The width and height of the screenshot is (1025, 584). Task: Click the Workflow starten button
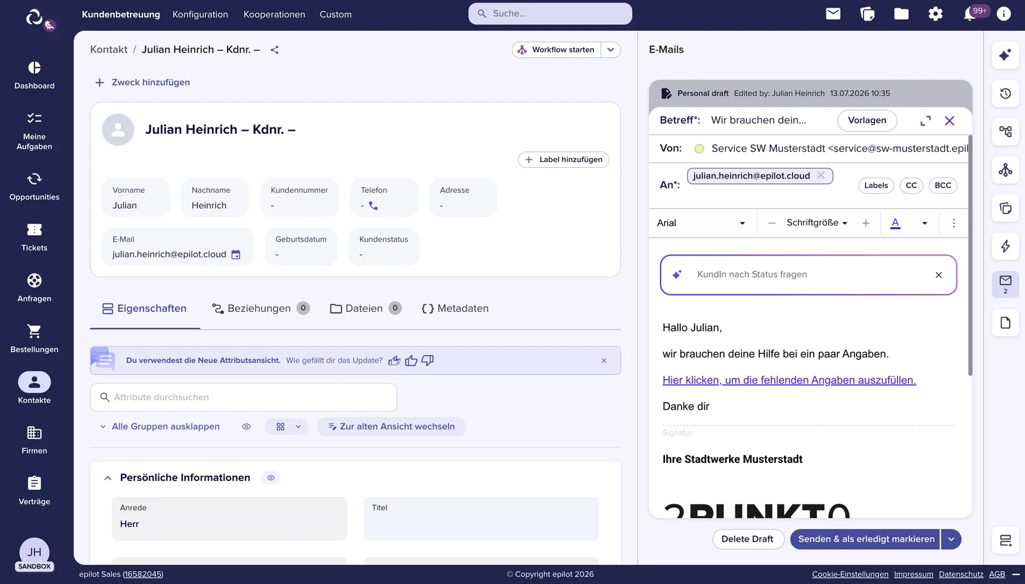click(x=557, y=50)
